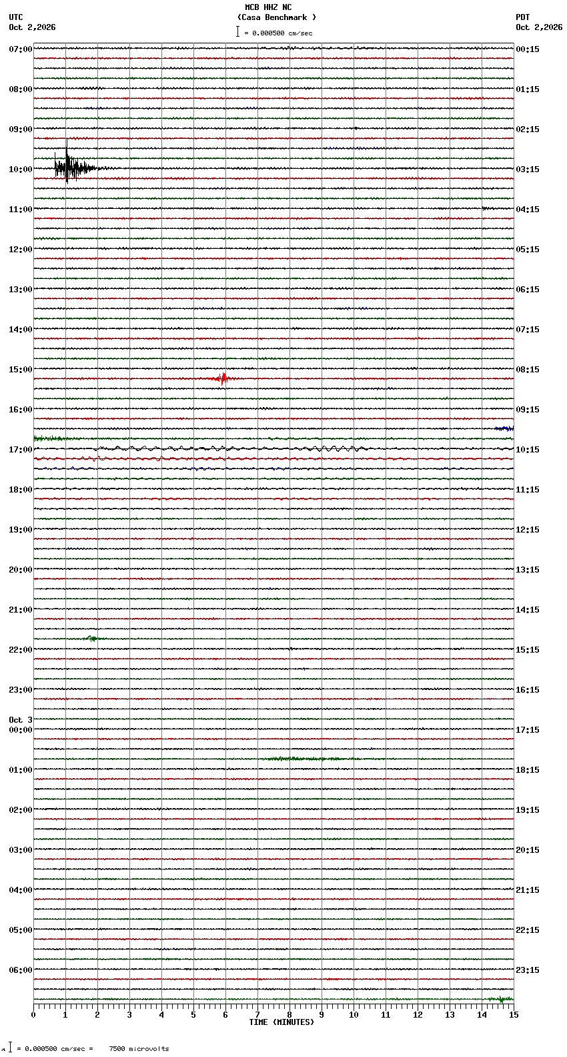Click minute 8 on the time axis
Screen dimensions: 567x1057
coord(290,1015)
